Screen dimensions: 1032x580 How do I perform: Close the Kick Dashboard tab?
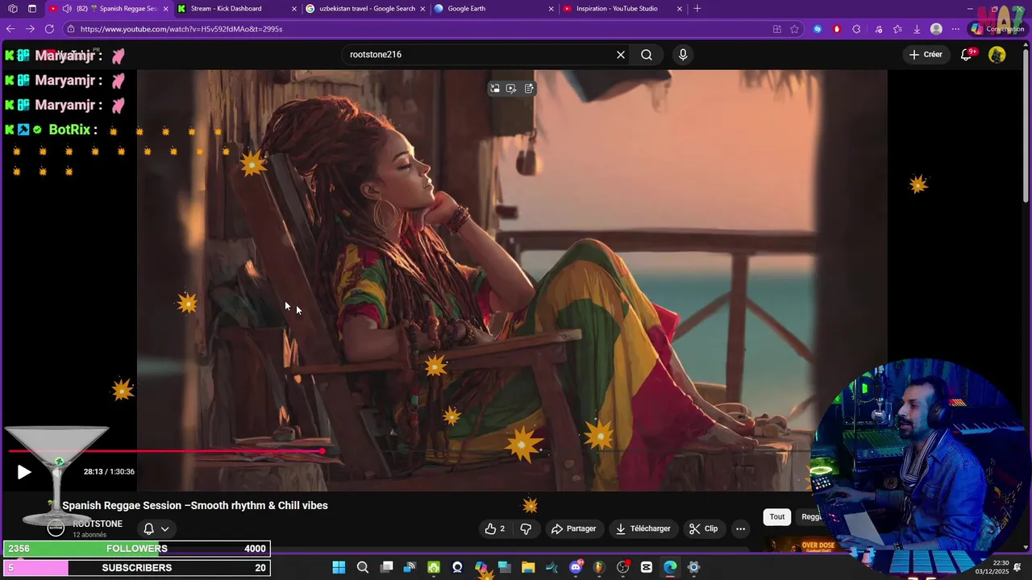pyautogui.click(x=294, y=9)
